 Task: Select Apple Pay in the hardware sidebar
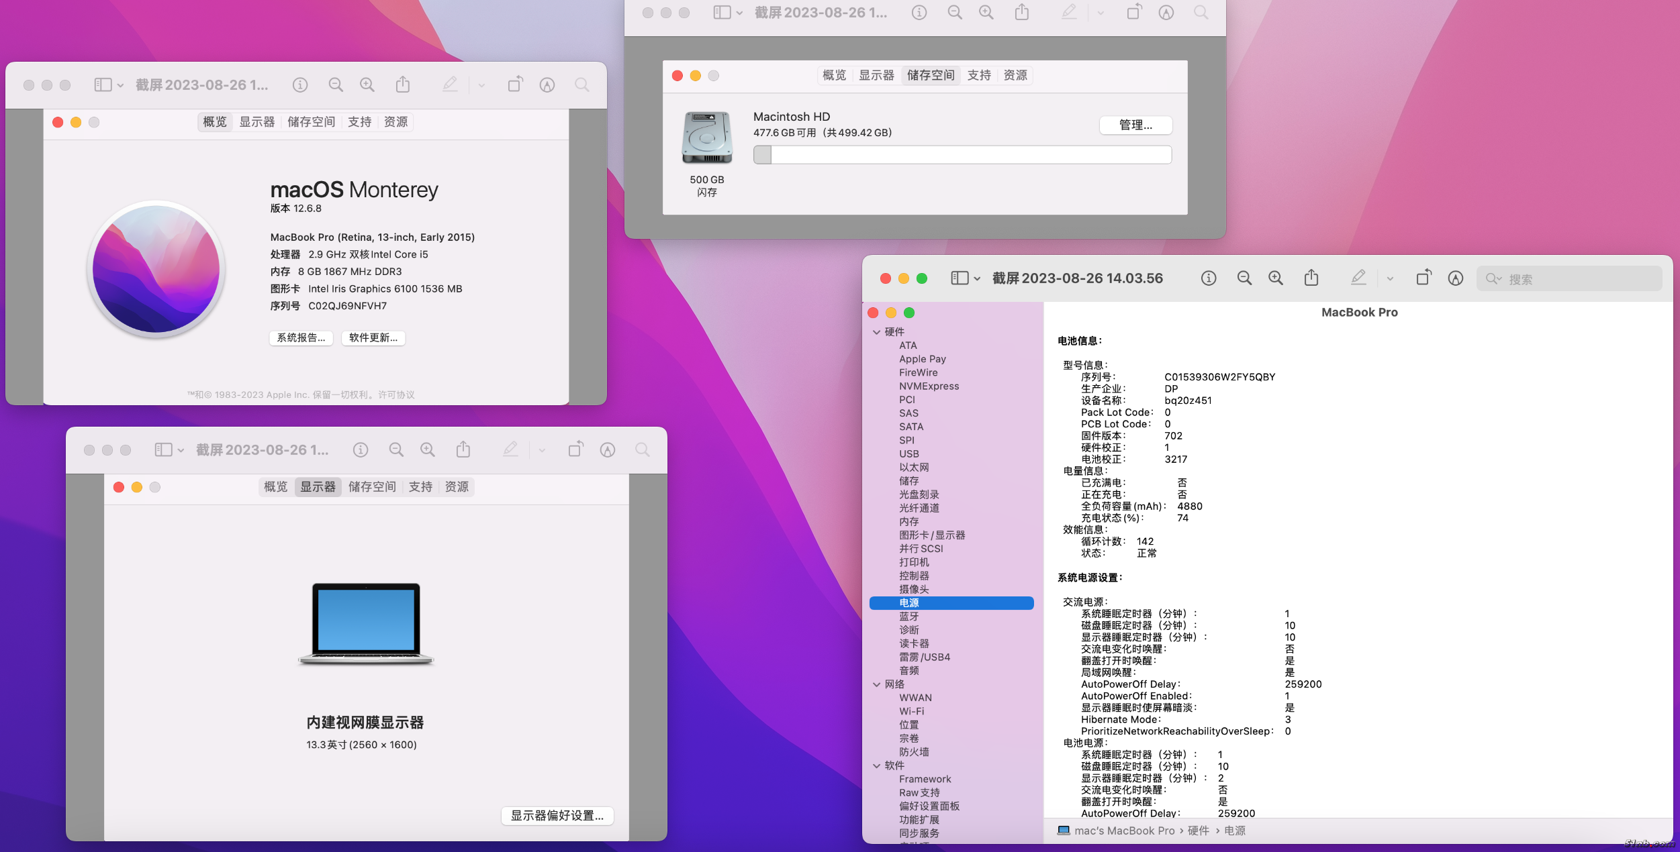[923, 360]
